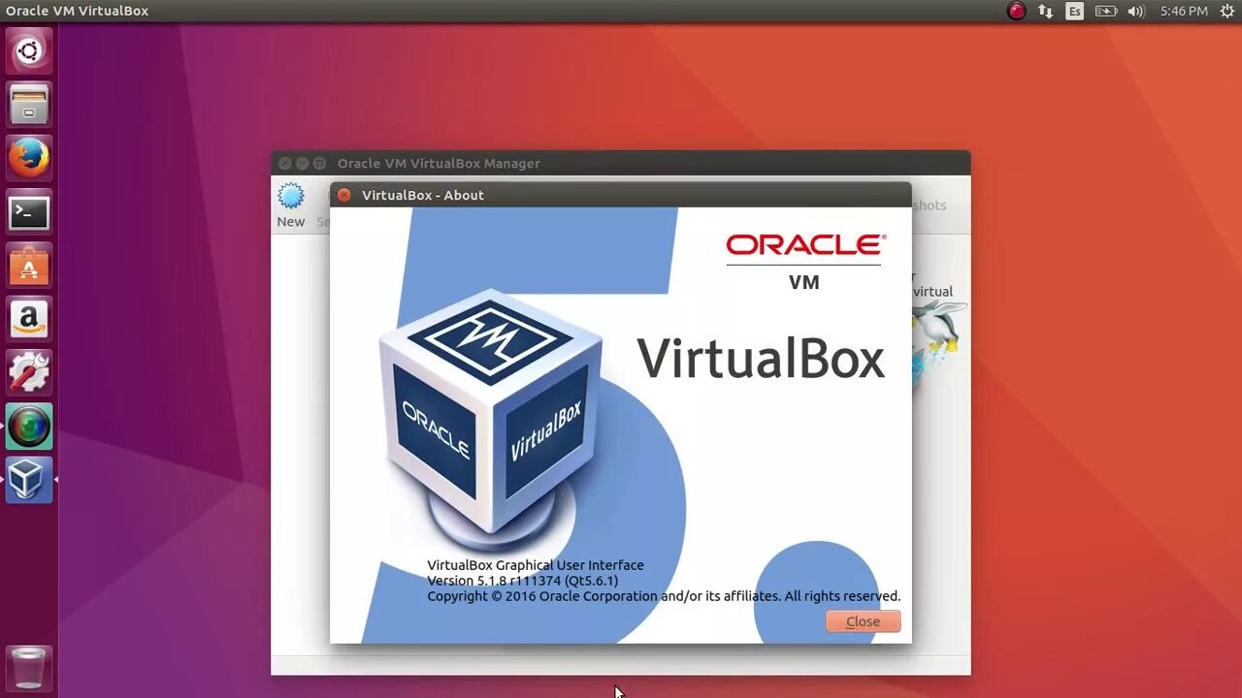Viewport: 1242px width, 698px height.
Task: Click the Oracle VM VirtualBox top panel title
Action: click(78, 12)
